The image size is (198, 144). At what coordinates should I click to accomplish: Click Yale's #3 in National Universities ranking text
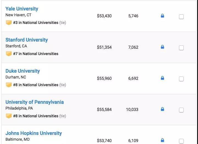point(36,23)
